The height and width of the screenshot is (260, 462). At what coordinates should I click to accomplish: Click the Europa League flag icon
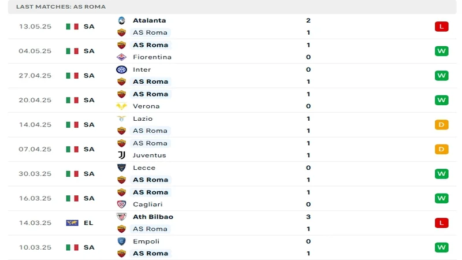[x=72, y=223]
